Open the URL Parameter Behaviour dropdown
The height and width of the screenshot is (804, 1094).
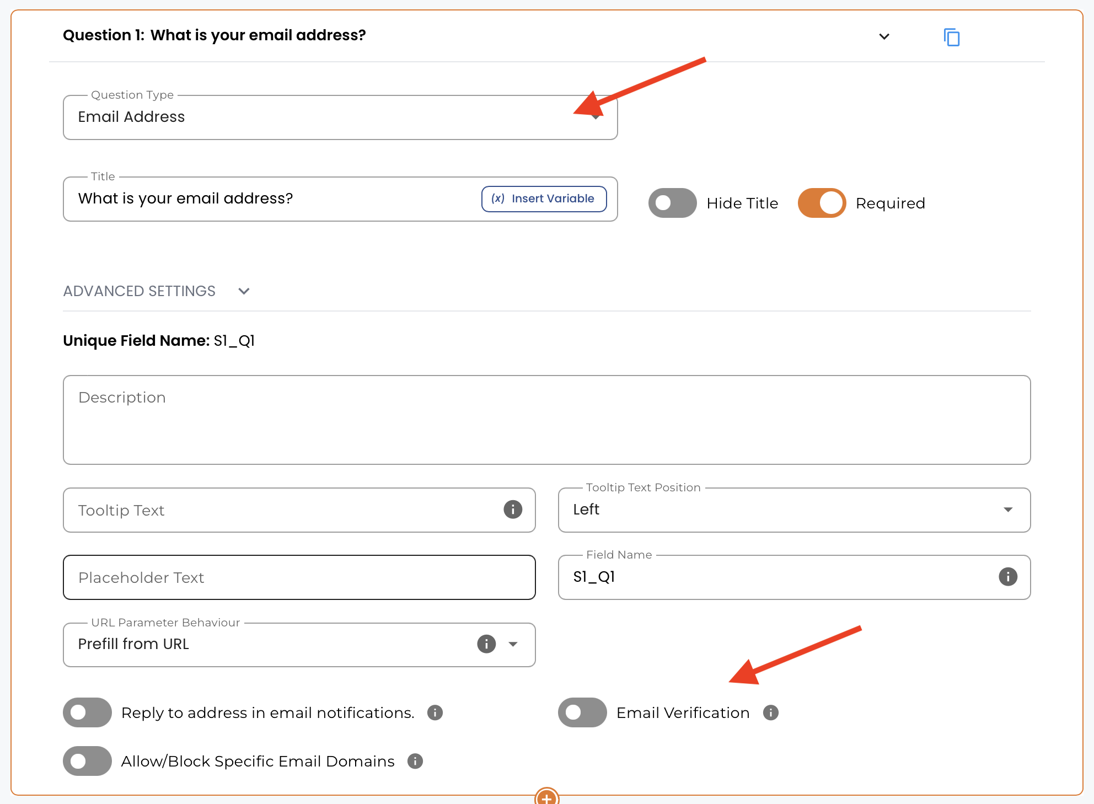click(x=513, y=644)
